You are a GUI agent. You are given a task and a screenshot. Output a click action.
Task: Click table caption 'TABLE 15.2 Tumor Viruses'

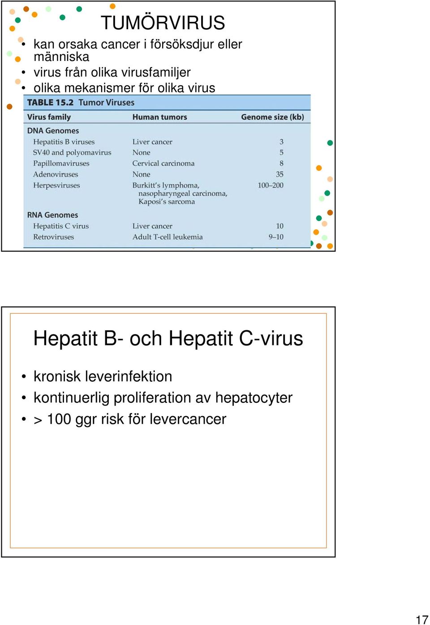click(81, 103)
